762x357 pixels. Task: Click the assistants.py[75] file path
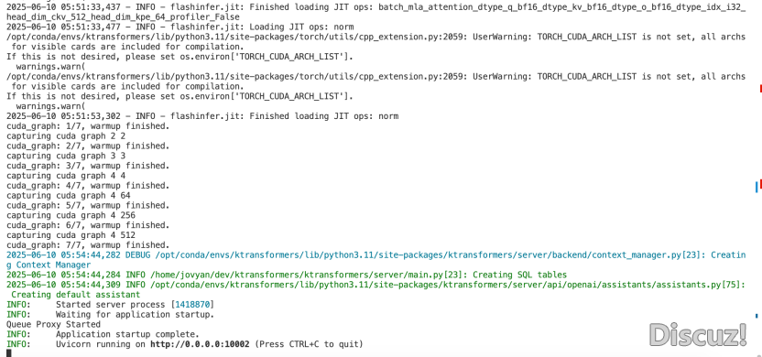point(445,285)
